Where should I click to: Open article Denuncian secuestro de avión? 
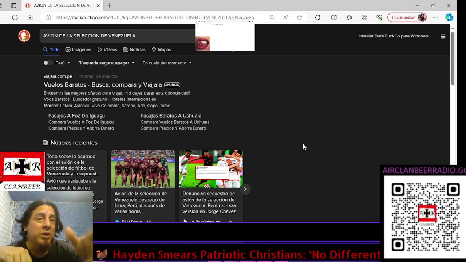209,202
